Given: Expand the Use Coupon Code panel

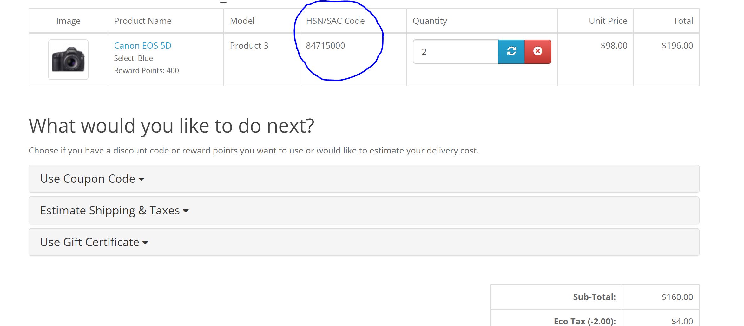Looking at the screenshot, I should (92, 179).
